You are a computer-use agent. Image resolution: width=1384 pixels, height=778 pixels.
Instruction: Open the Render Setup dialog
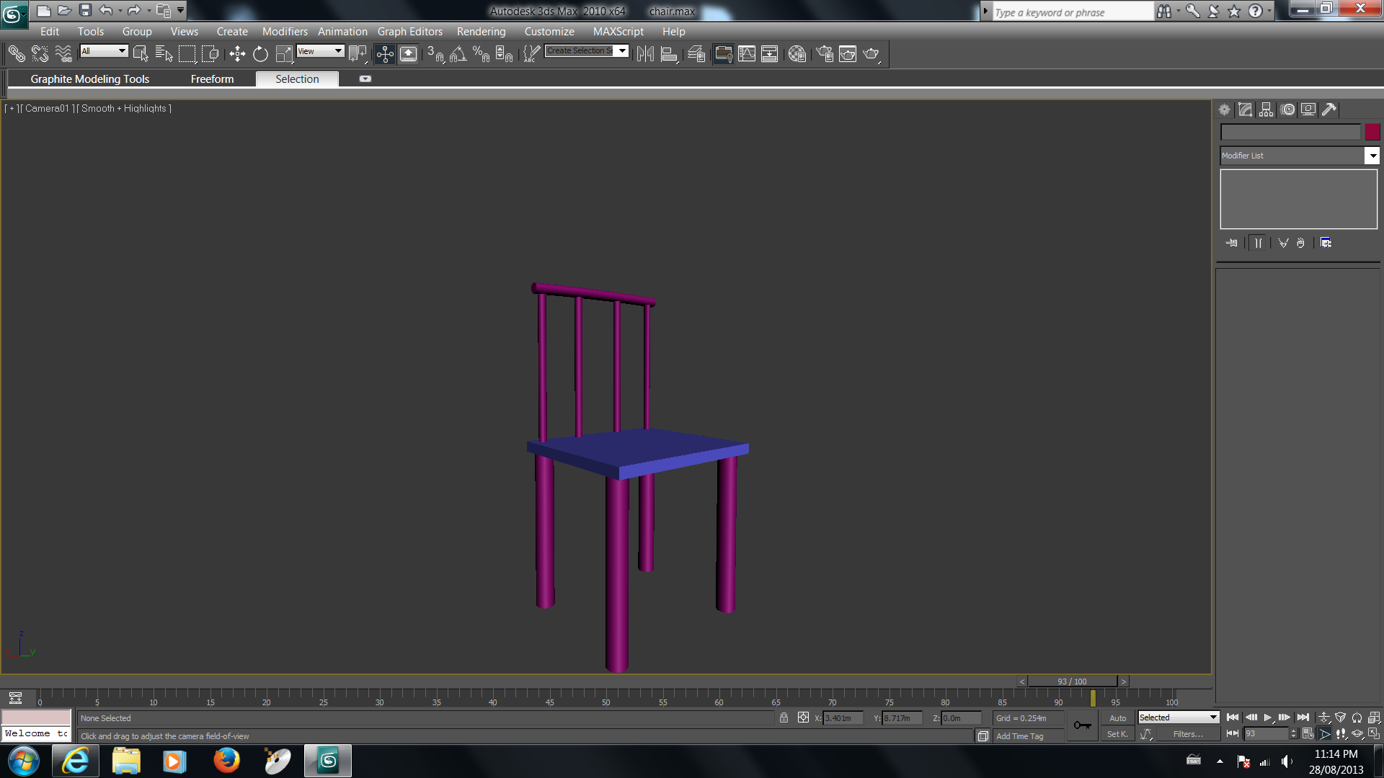click(x=825, y=54)
